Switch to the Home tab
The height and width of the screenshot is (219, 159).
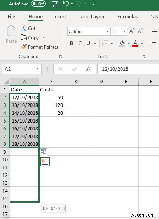tap(36, 17)
